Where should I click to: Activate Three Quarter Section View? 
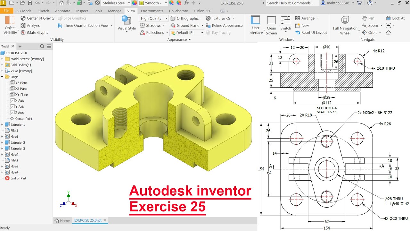click(85, 25)
